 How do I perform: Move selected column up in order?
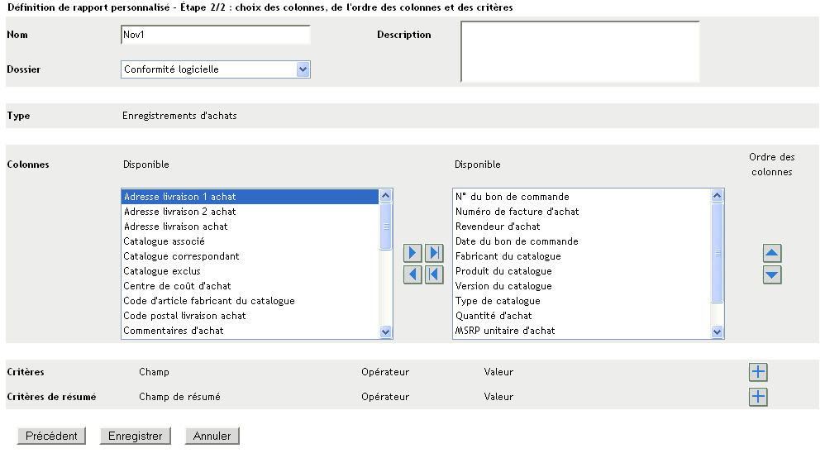coord(772,254)
